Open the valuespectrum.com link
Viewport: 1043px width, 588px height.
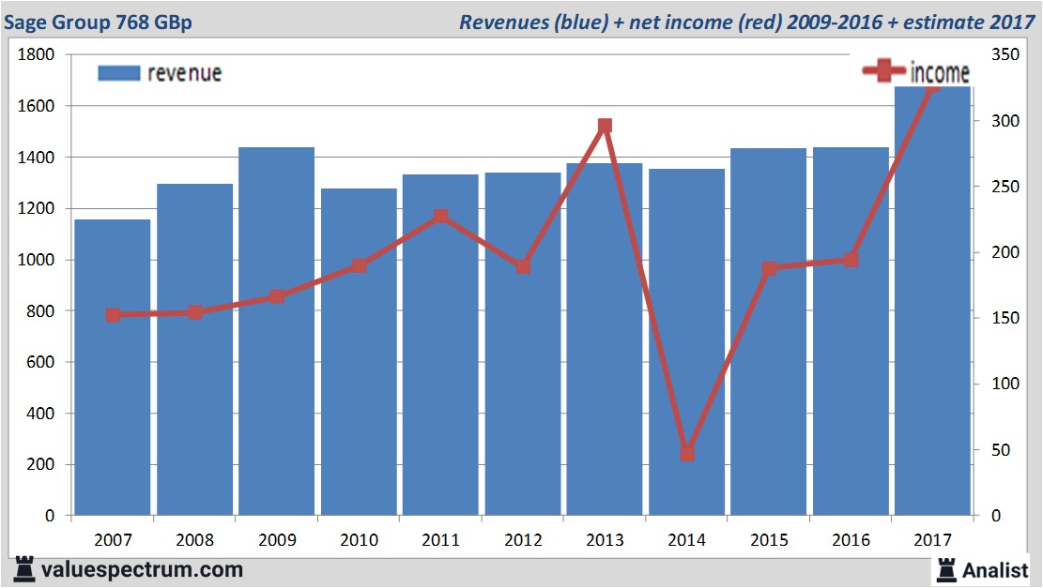pos(142,569)
